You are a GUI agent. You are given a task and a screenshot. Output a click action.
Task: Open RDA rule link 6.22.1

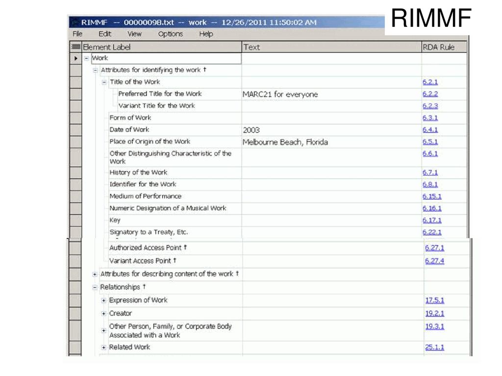[x=432, y=232]
